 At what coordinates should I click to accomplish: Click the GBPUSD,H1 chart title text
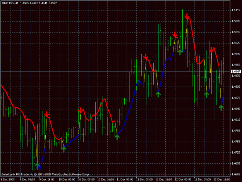[10, 3]
